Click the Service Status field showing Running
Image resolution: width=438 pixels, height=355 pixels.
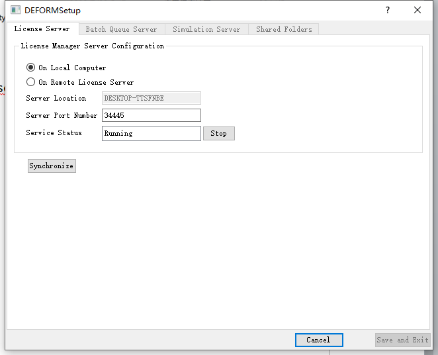point(152,133)
